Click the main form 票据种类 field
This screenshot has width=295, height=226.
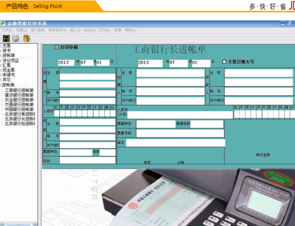click(156, 124)
